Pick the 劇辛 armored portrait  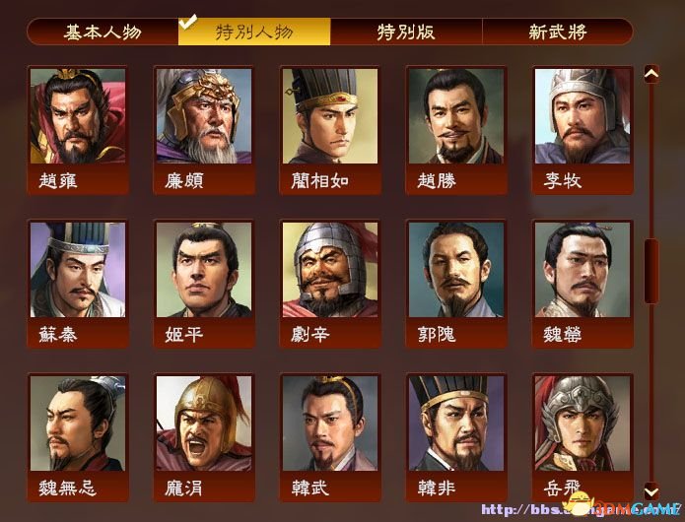pos(330,284)
